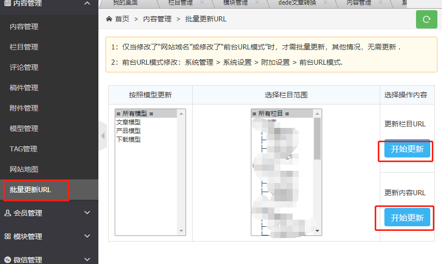Image resolution: width=442 pixels, height=264 pixels.
Task: Select 批量更新URL sidebar item
Action: tap(49, 190)
